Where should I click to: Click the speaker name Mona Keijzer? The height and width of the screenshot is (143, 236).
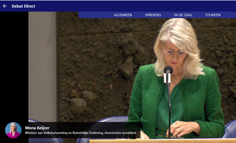pos(37,128)
